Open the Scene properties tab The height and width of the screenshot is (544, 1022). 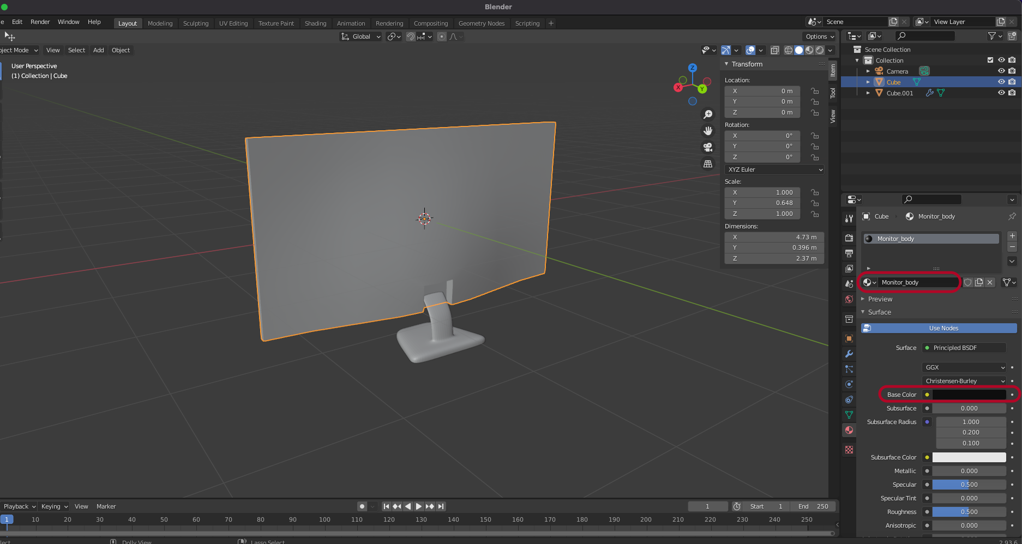point(849,284)
